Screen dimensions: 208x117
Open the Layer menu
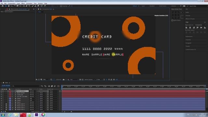[x=18, y=4]
